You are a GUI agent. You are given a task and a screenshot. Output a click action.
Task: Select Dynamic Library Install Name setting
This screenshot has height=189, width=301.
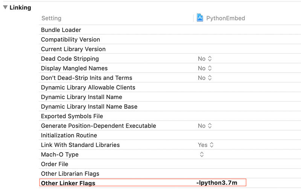pyautogui.click(x=81, y=97)
